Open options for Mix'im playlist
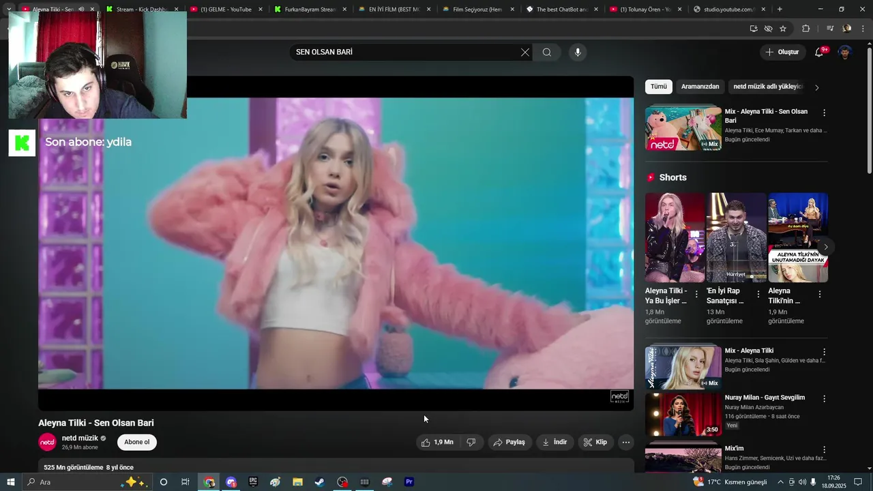The image size is (873, 491). (x=824, y=449)
